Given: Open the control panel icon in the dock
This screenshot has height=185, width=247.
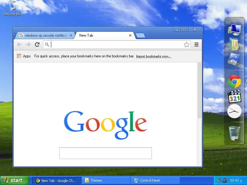Looking at the screenshot, I should pyautogui.click(x=234, y=60).
